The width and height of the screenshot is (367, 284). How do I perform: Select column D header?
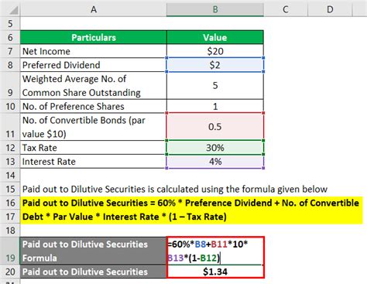coord(330,9)
